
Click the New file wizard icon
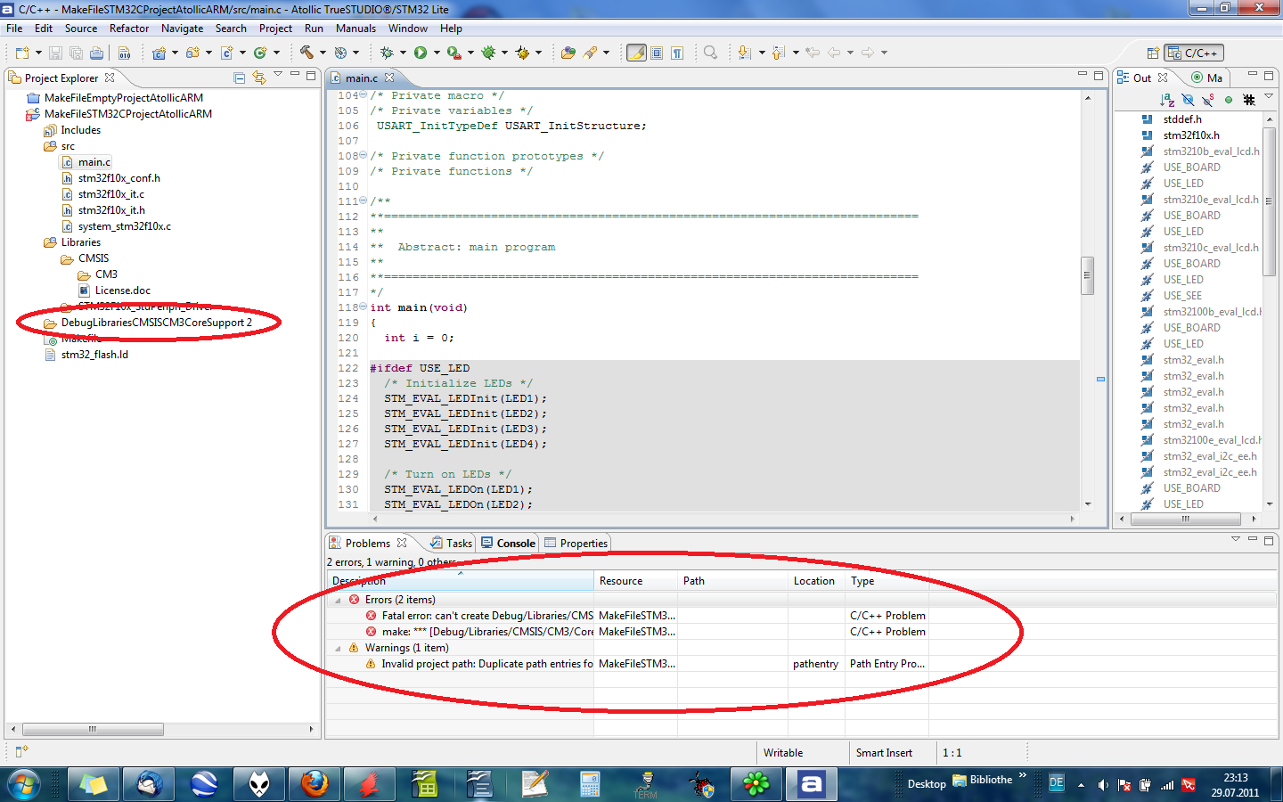point(22,53)
